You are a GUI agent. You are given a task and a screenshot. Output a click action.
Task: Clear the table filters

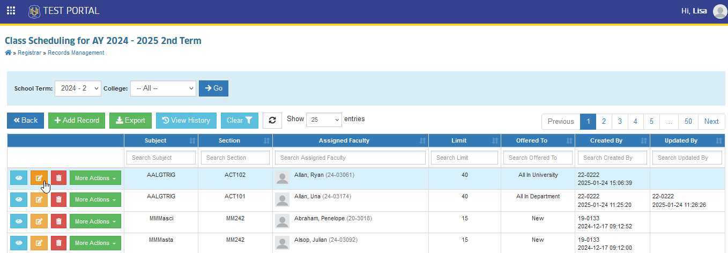(240, 121)
